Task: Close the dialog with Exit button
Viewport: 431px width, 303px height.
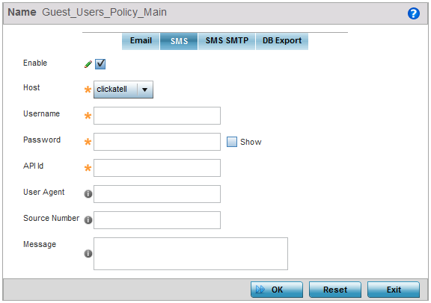Action: 394,290
